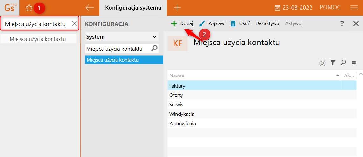Close panel with X icon
Screen dimensions: 363x157
[x=356, y=23]
